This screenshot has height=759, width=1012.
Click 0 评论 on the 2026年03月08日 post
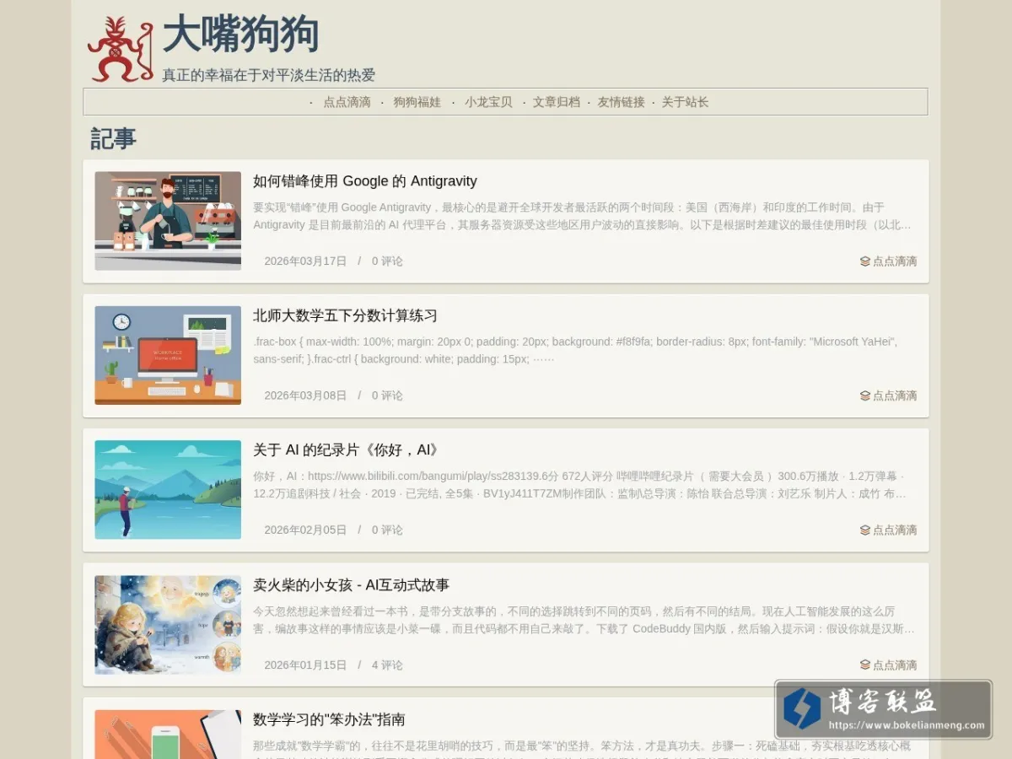coord(387,396)
